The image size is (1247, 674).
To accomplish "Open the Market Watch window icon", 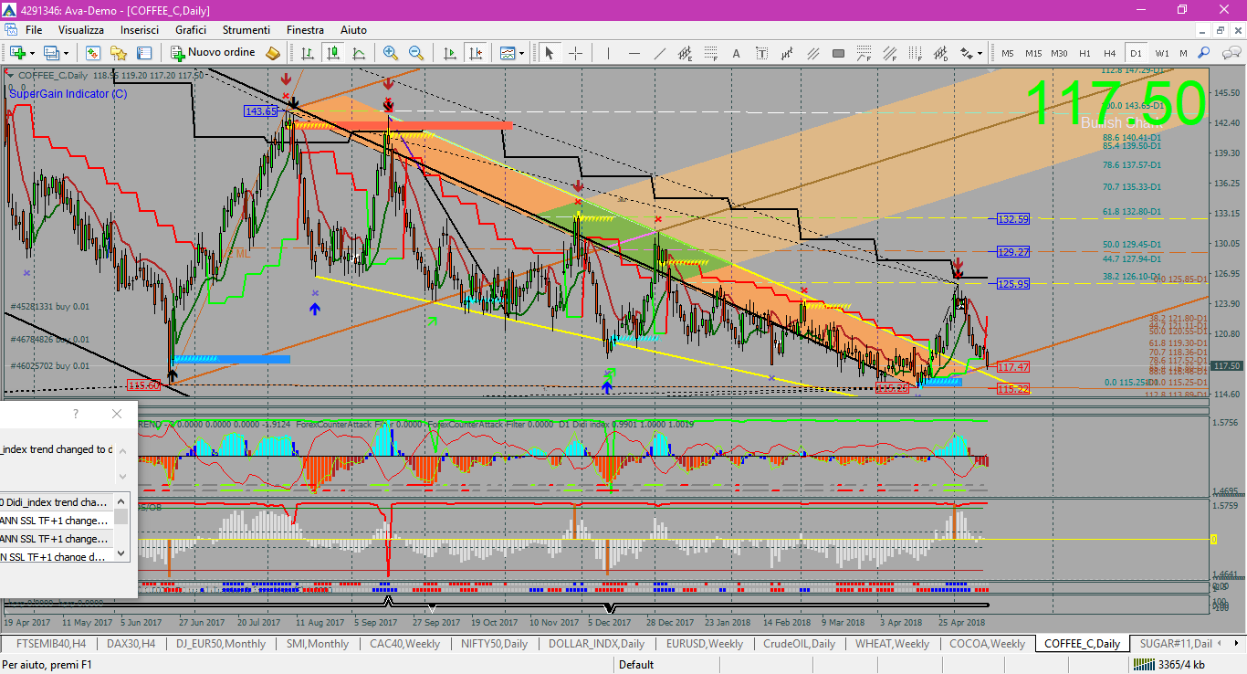I will click(93, 53).
